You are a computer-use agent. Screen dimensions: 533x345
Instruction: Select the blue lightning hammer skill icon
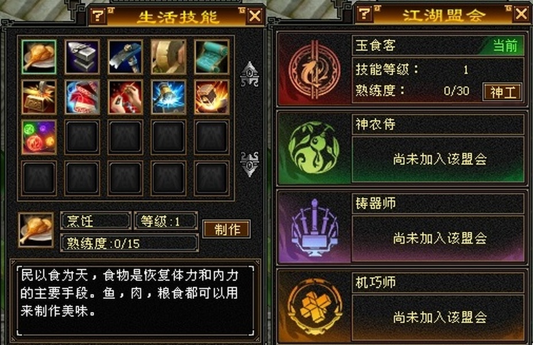point(168,97)
